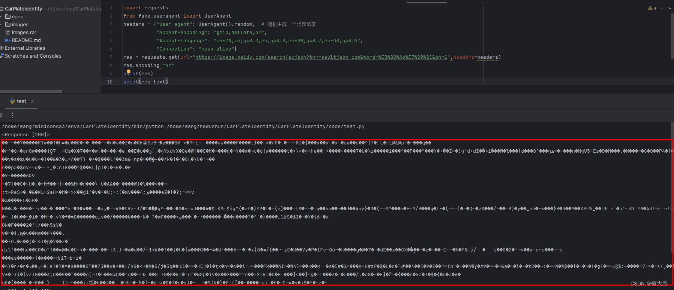Screen dimensions: 674x290
Task: Click the print(res) statement on line 9
Action: 138,74
